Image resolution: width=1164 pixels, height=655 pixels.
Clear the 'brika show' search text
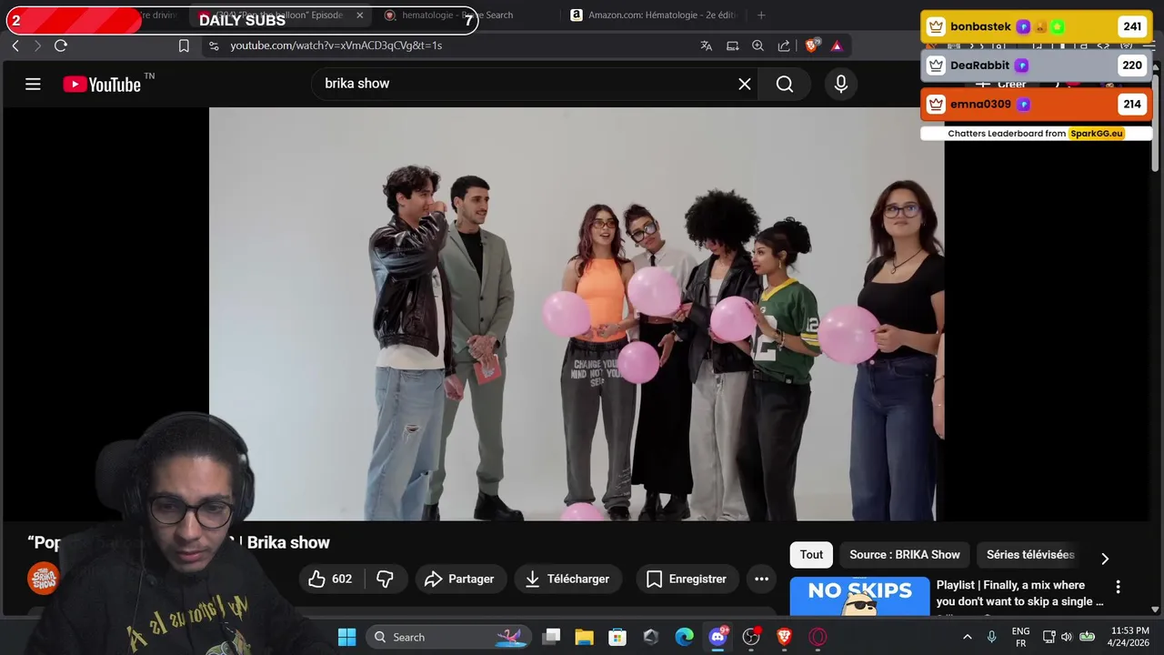745,84
